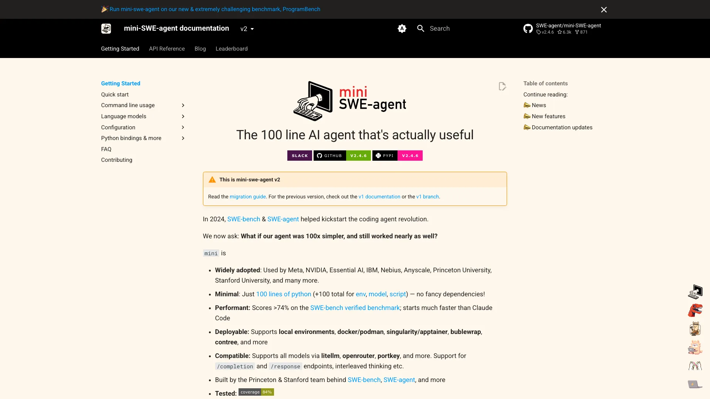Click the laptop icon at bottom right
This screenshot has height=399, width=710.
695,384
